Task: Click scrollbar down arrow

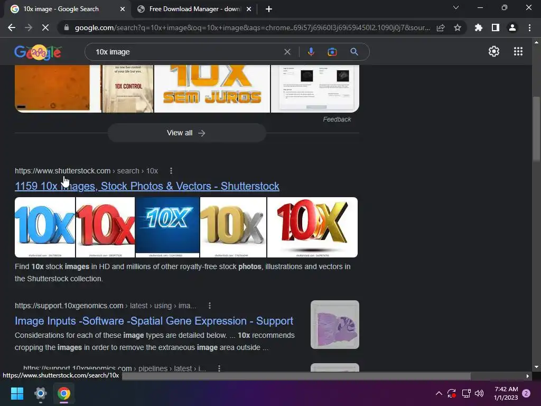Action: 536,367
